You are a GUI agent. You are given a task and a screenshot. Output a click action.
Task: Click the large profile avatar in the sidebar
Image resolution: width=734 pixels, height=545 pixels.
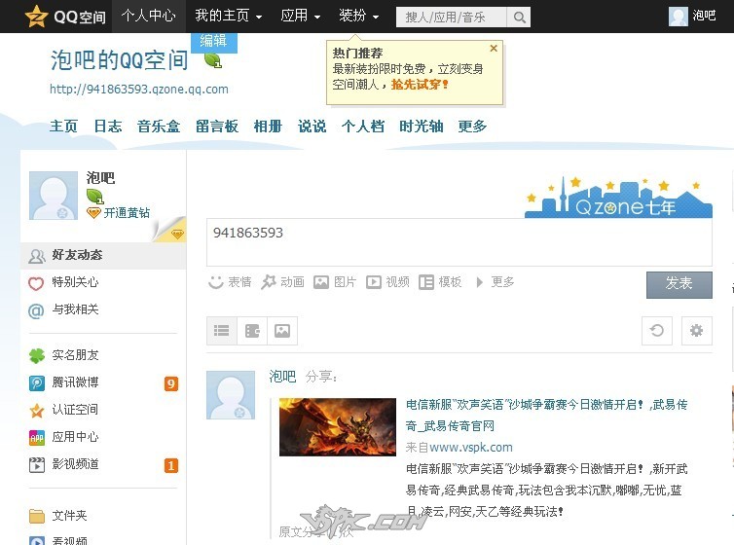click(54, 196)
